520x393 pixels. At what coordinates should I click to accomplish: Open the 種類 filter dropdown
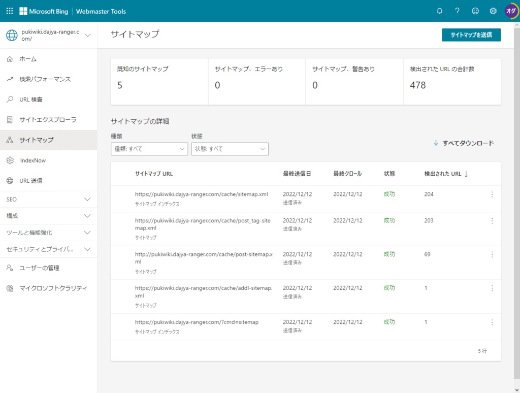(x=149, y=149)
